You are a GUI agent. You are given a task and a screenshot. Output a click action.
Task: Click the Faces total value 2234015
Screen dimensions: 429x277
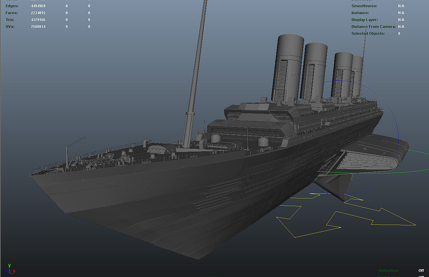[x=38, y=13]
